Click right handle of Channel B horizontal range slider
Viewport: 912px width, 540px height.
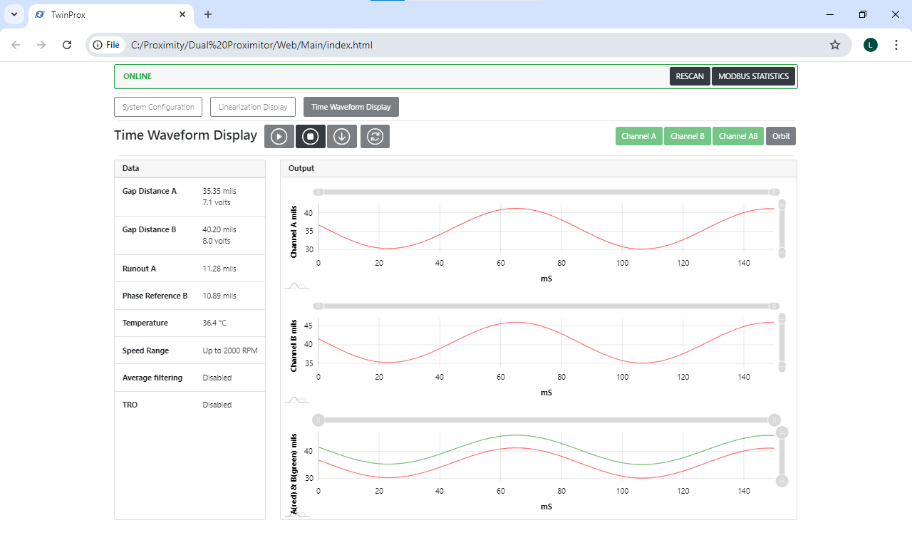[x=774, y=306]
